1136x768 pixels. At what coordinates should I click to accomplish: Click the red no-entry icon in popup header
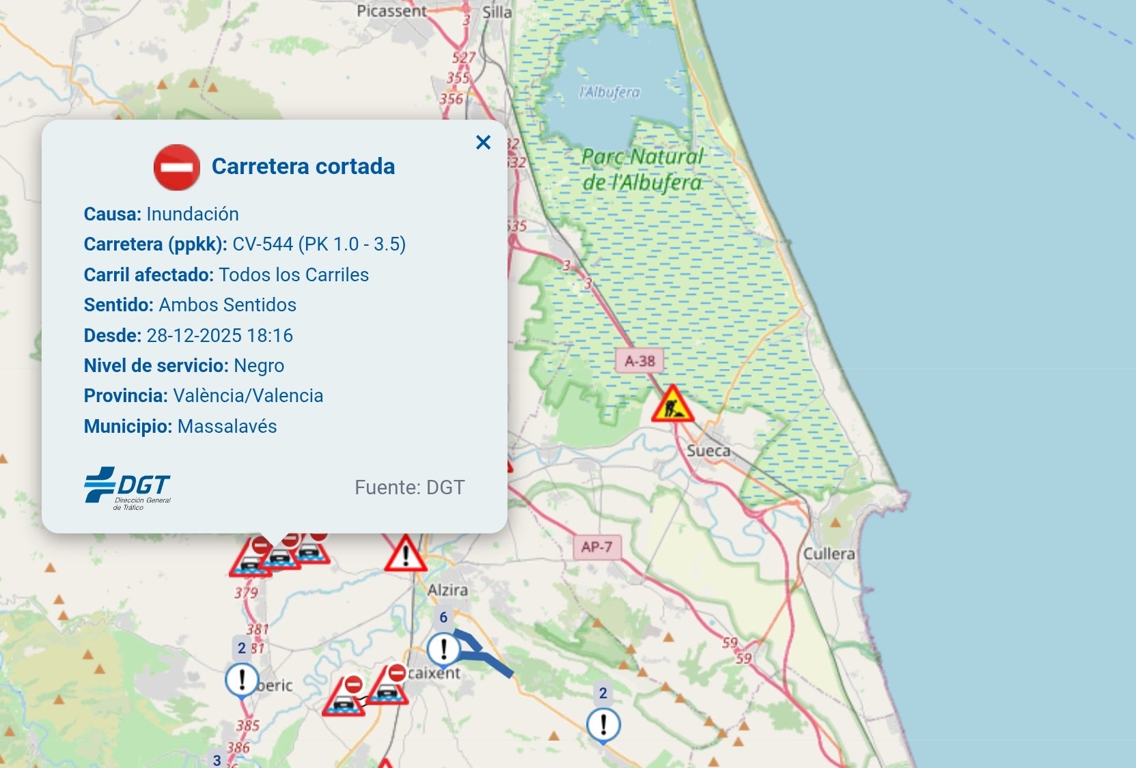point(177,167)
